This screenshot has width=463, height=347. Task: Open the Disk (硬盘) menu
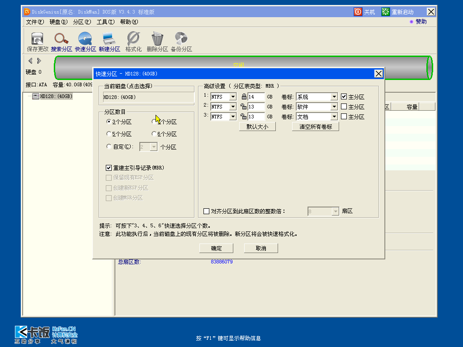point(58,22)
